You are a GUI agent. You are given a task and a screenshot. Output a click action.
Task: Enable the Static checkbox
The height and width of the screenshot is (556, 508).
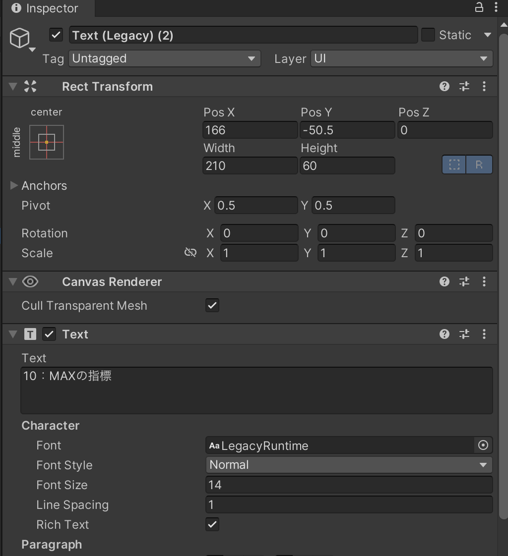[x=427, y=35]
